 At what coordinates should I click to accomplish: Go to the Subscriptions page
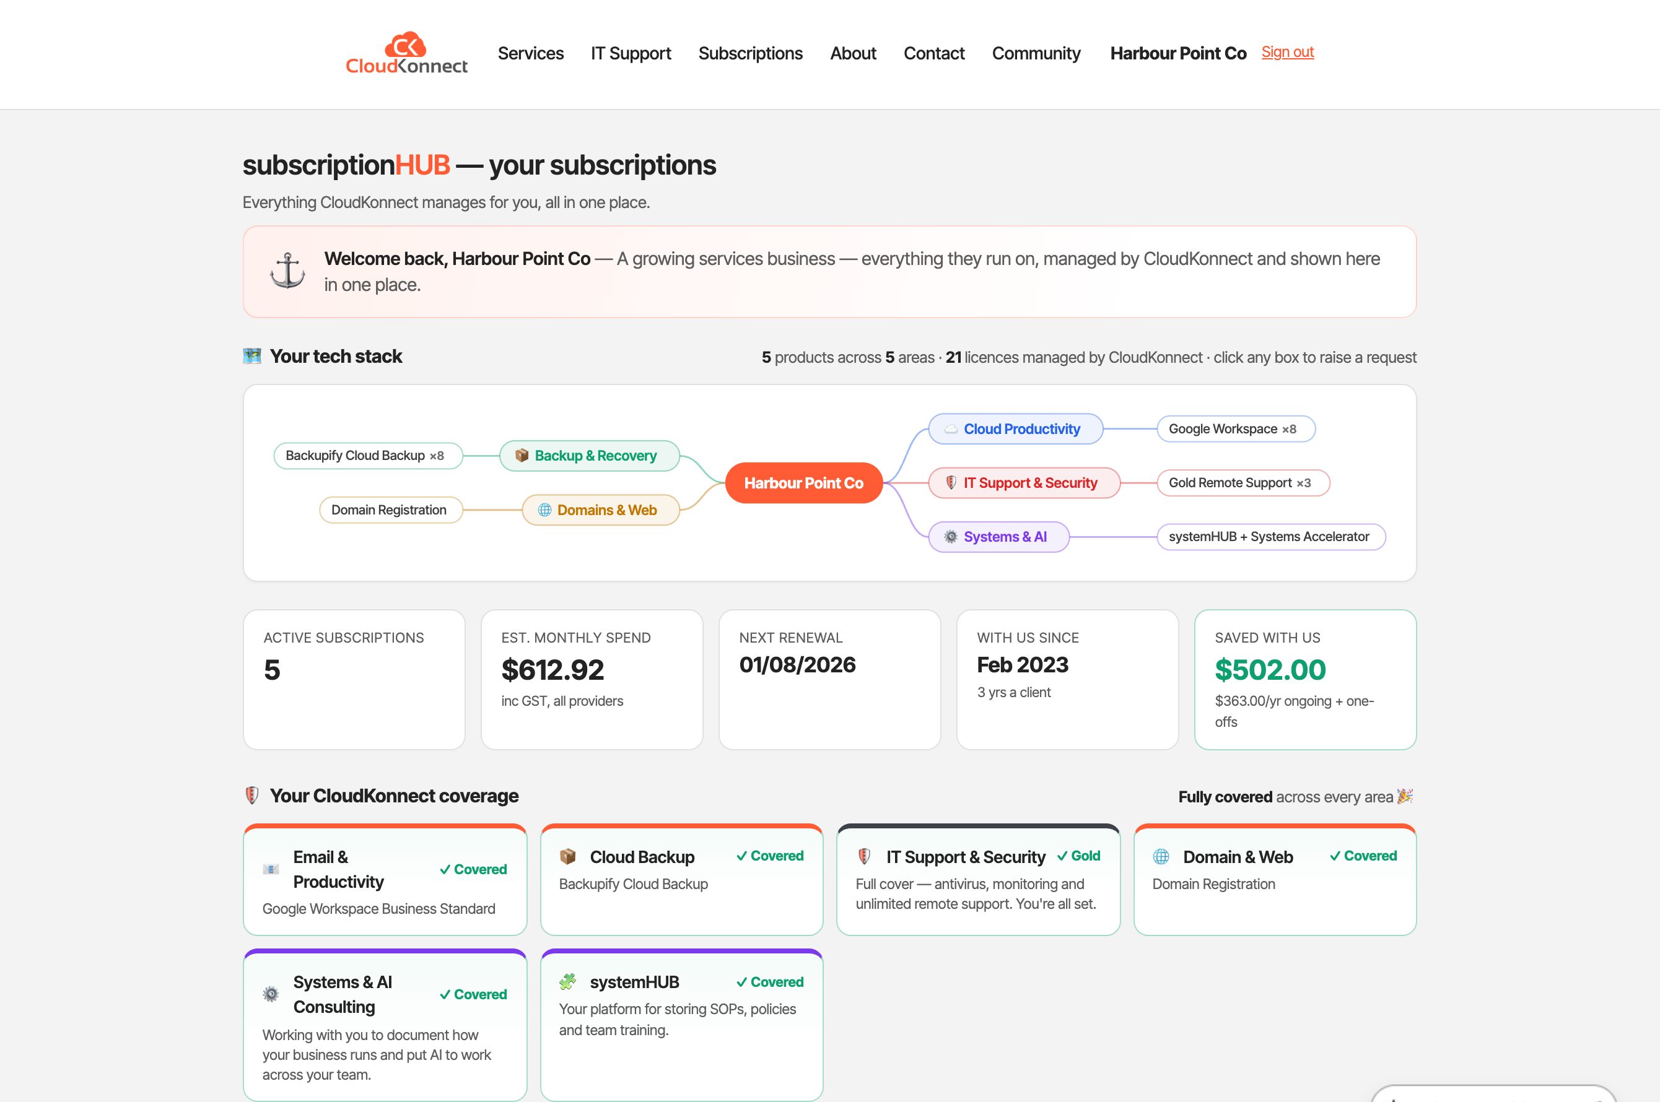point(750,53)
